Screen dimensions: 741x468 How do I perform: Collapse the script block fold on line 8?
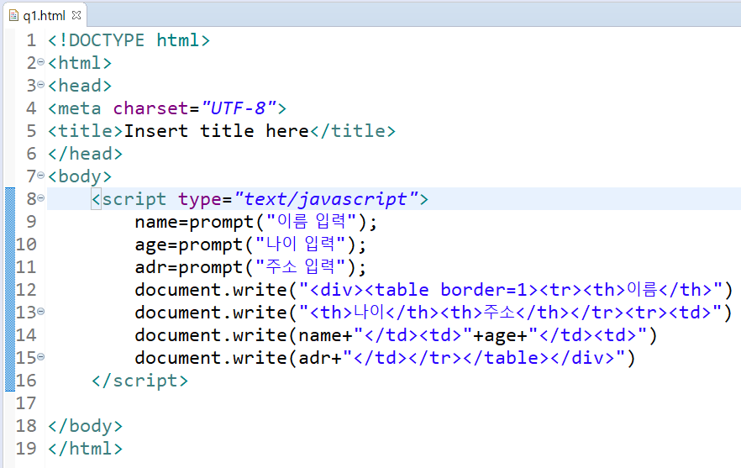[40, 198]
